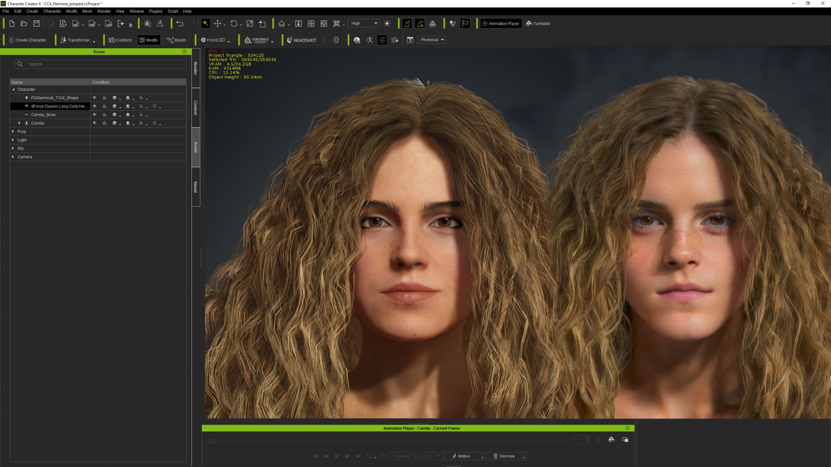The height and width of the screenshot is (467, 831).
Task: Activate the Rotate tool
Action: (234, 24)
